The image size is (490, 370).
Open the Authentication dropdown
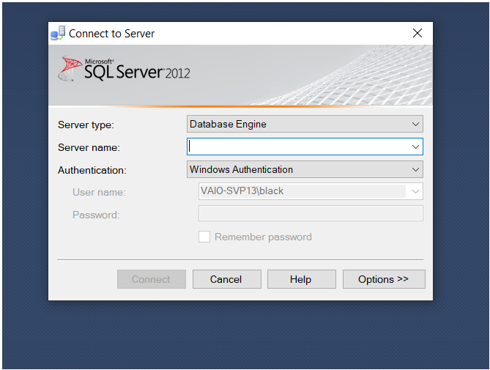(x=305, y=169)
